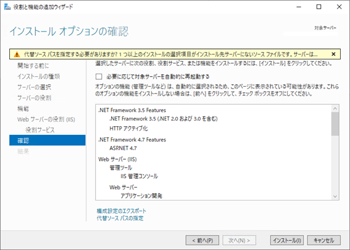Select 役割サービス sub-step
Screen dimensions: 350x250
point(40,130)
